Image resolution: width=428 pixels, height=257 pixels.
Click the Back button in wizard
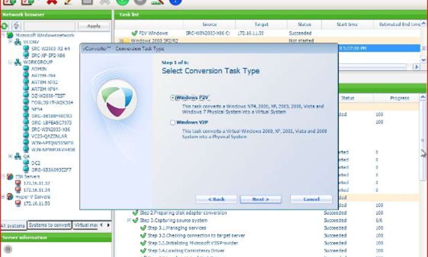pos(216,199)
